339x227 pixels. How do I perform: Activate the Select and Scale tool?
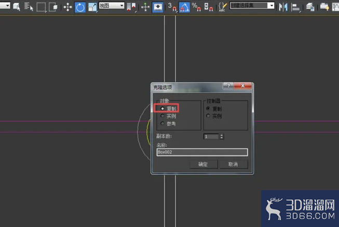click(x=92, y=7)
